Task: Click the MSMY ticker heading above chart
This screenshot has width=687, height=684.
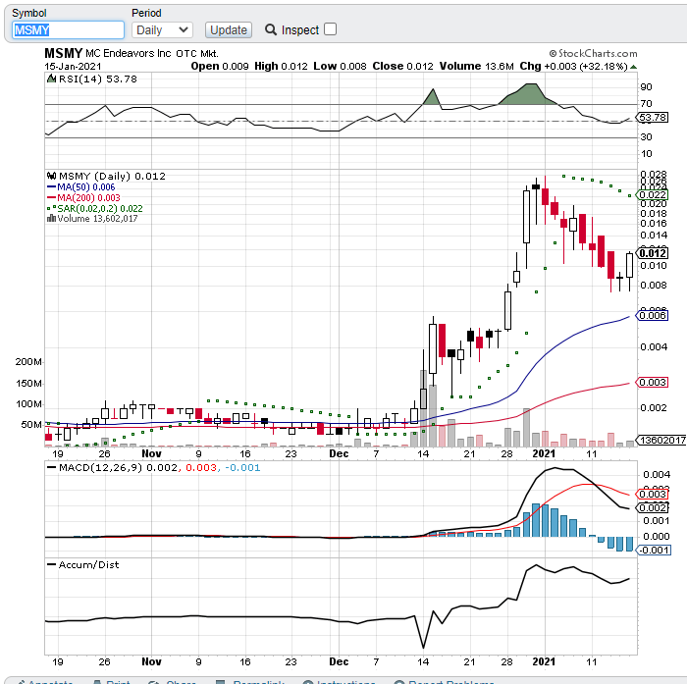Action: click(64, 53)
